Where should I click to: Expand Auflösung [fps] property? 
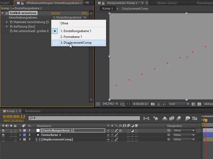[x=7, y=26]
